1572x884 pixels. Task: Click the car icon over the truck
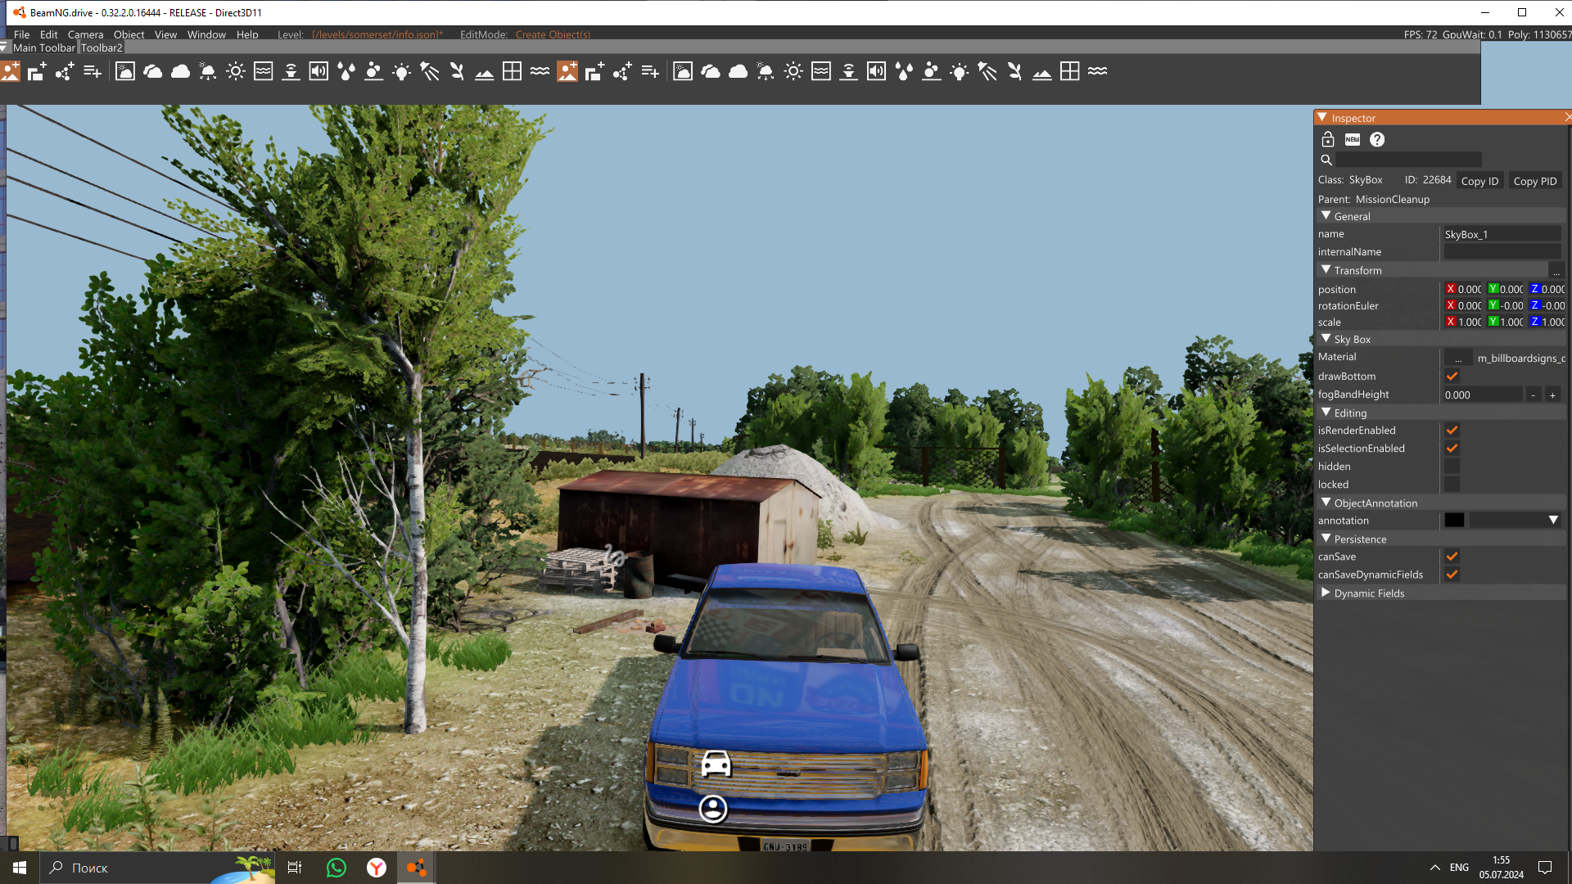[x=716, y=764]
